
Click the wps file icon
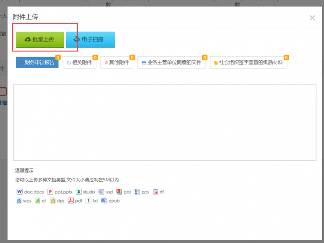tap(19, 201)
